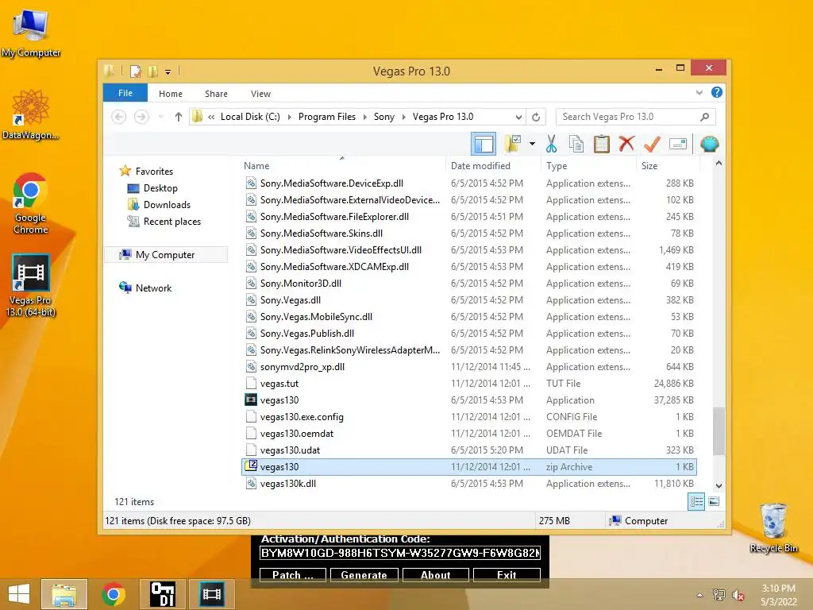Image resolution: width=813 pixels, height=610 pixels.
Task: Select My Computer in navigation pane
Action: point(165,255)
